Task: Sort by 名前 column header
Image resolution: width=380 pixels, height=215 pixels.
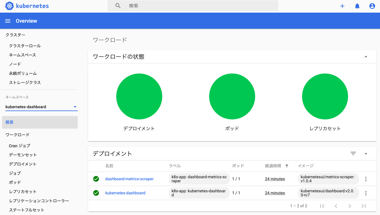Action: (109, 166)
